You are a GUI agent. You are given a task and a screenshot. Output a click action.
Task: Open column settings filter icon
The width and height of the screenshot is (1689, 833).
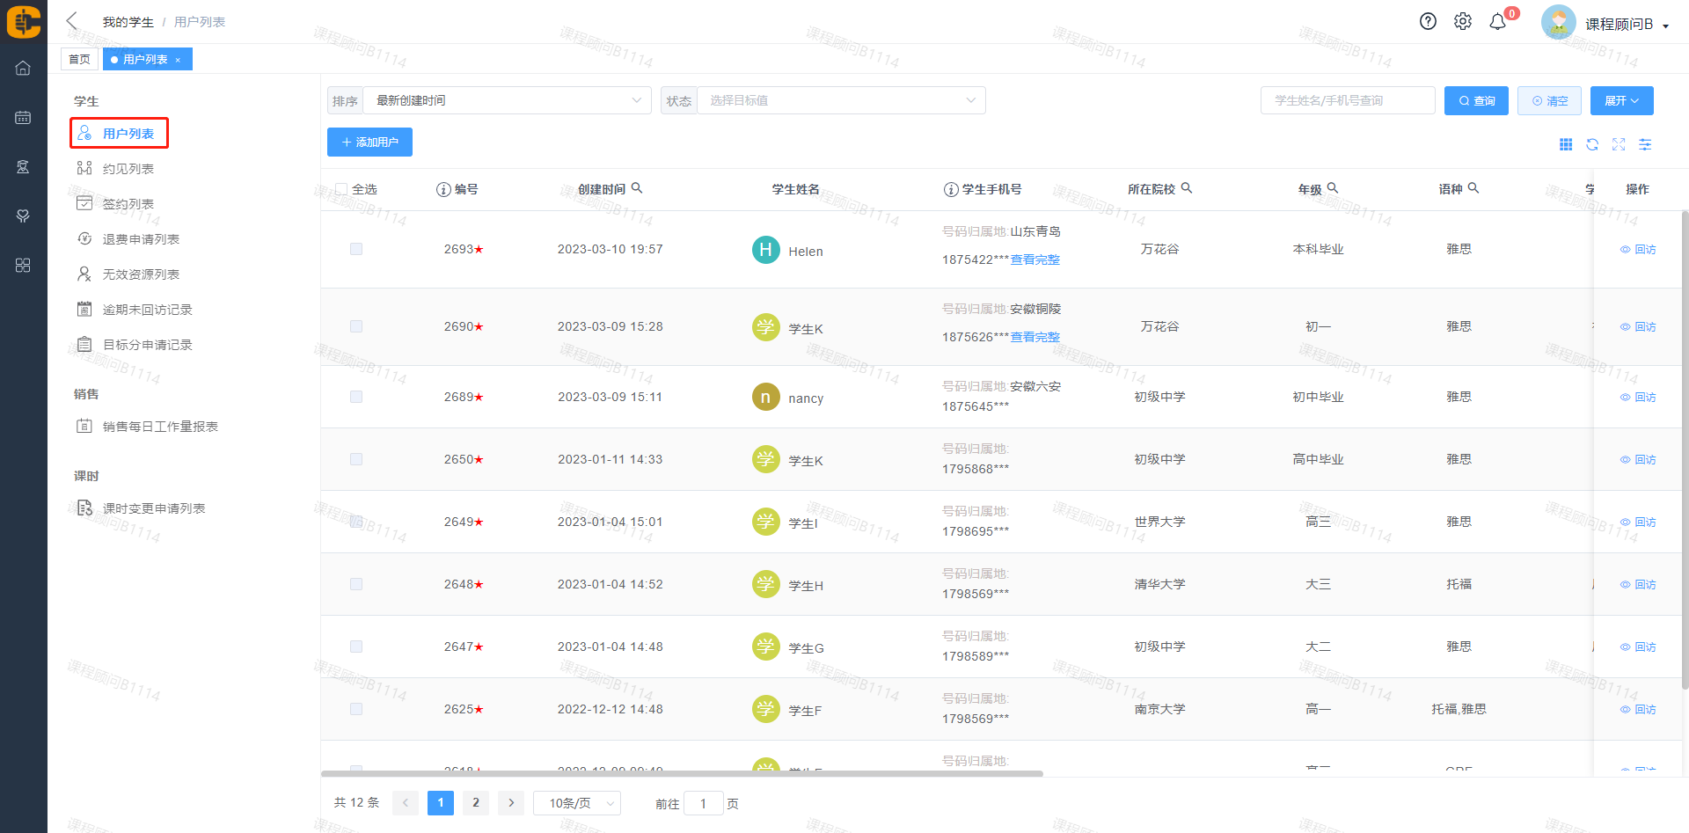pos(1645,144)
